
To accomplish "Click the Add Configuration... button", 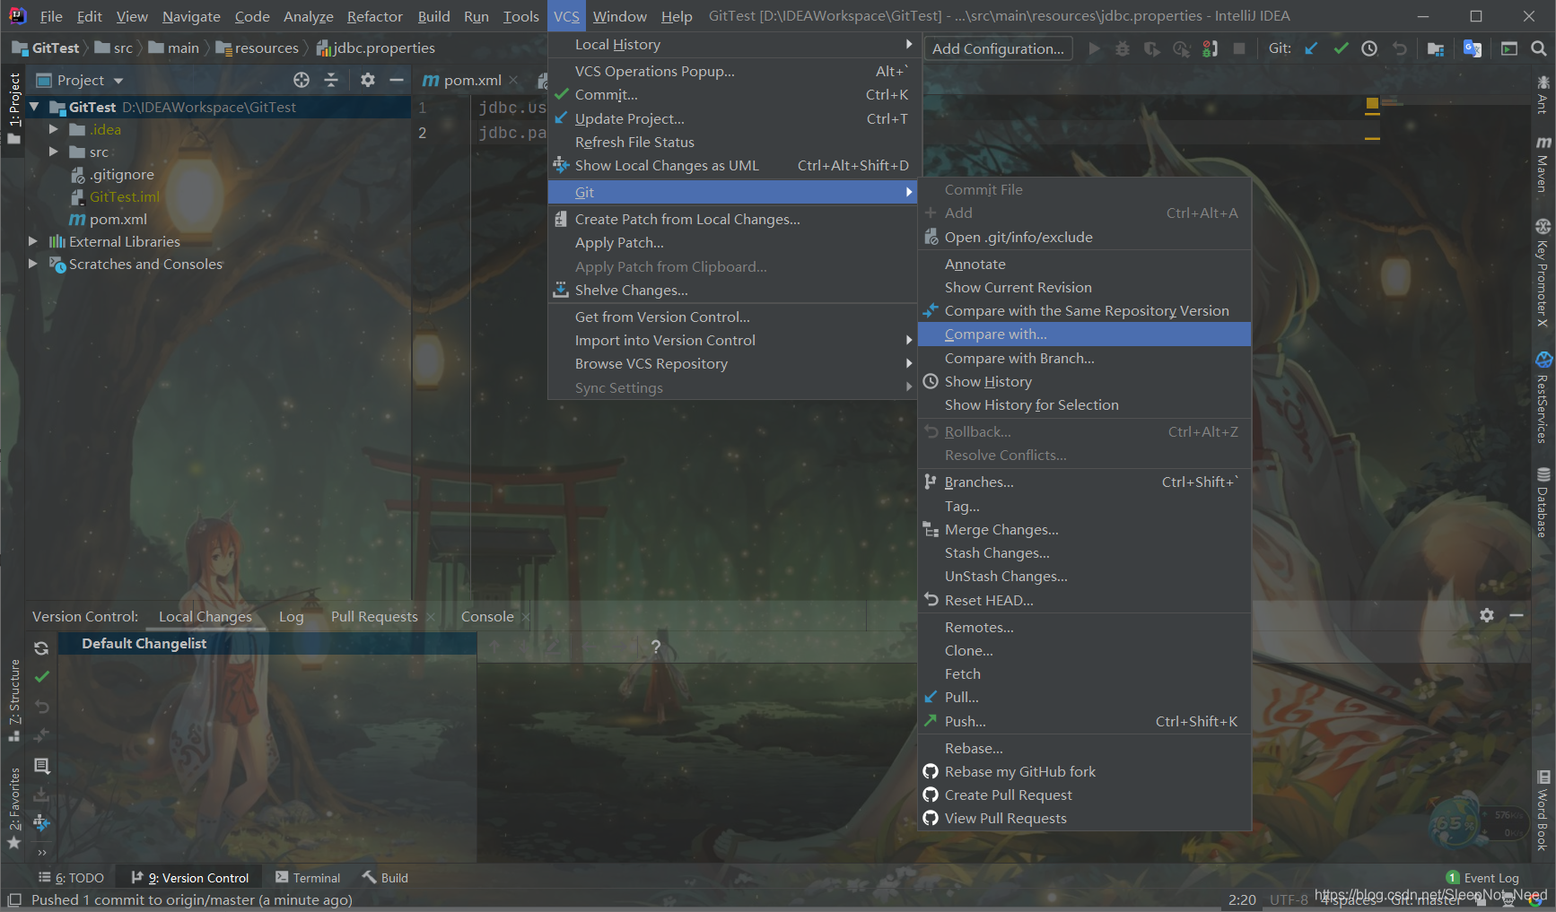I will tap(998, 48).
